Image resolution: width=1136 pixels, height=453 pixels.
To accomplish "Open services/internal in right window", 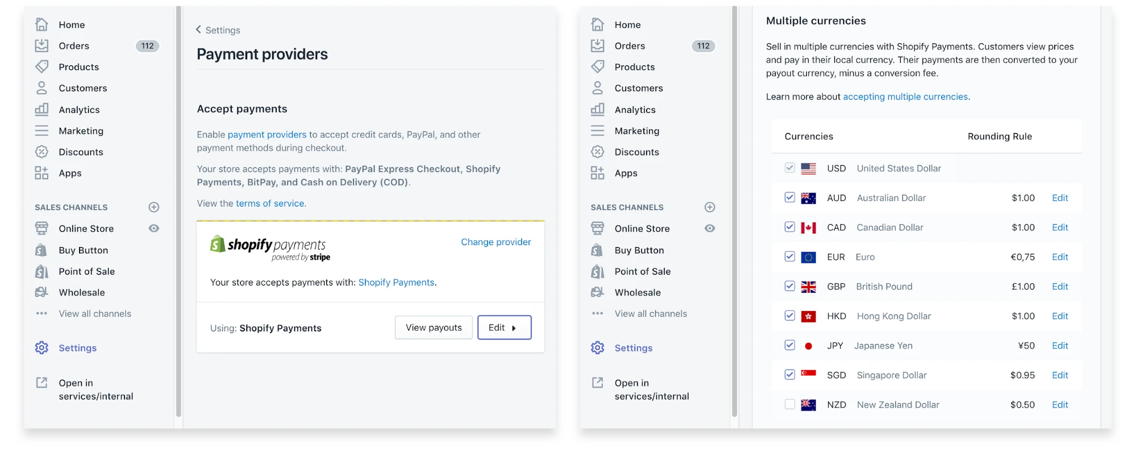I will [651, 389].
